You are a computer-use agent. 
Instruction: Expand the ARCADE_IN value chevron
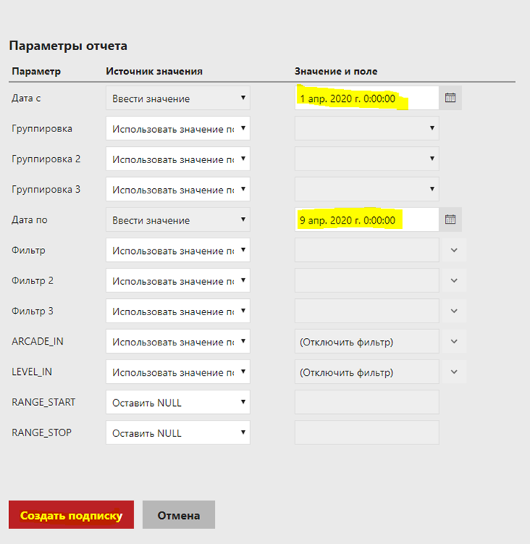click(454, 342)
